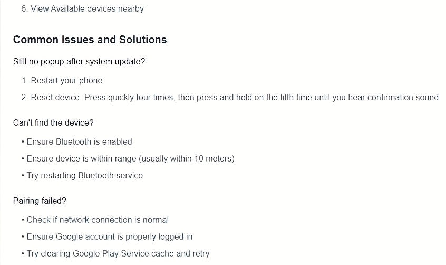Click the 'Ensure device is within range' text
This screenshot has height=265, width=446.
click(84, 159)
